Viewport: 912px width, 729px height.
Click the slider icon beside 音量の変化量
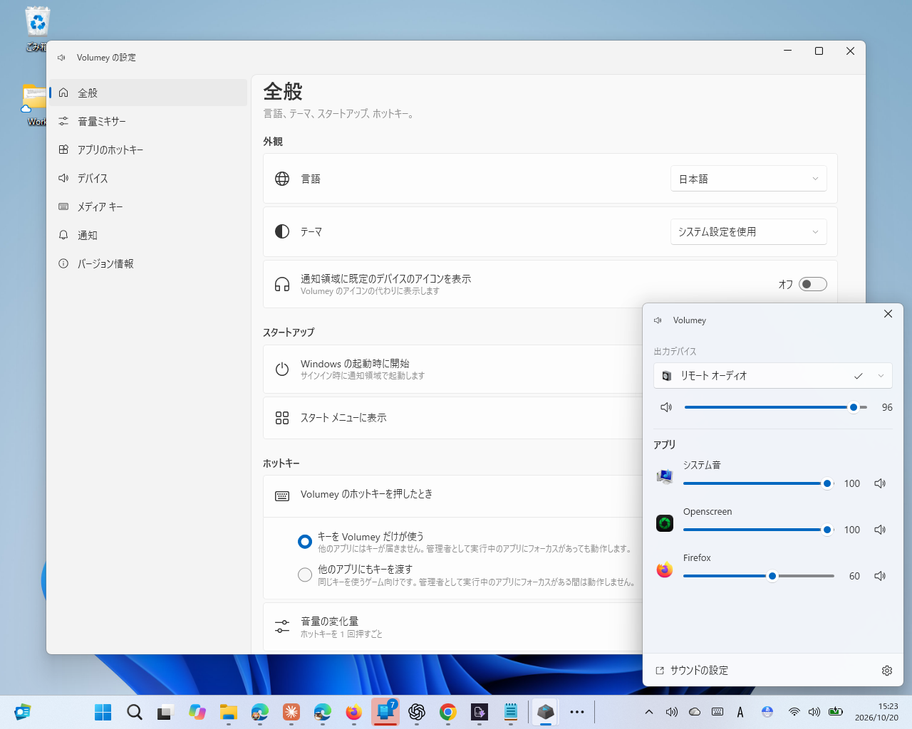(282, 626)
